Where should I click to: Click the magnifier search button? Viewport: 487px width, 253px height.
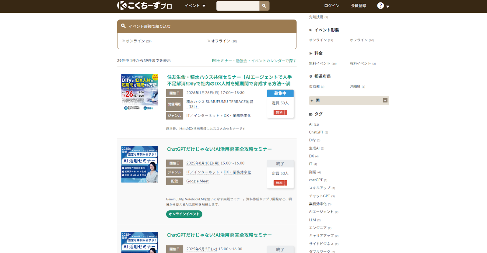(x=264, y=6)
